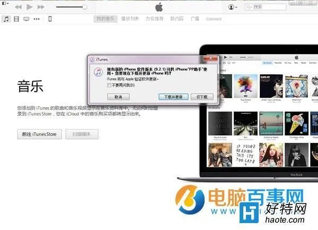The image size is (318, 230).
Task: Click the 仅下载 button
Action: [x=202, y=97]
